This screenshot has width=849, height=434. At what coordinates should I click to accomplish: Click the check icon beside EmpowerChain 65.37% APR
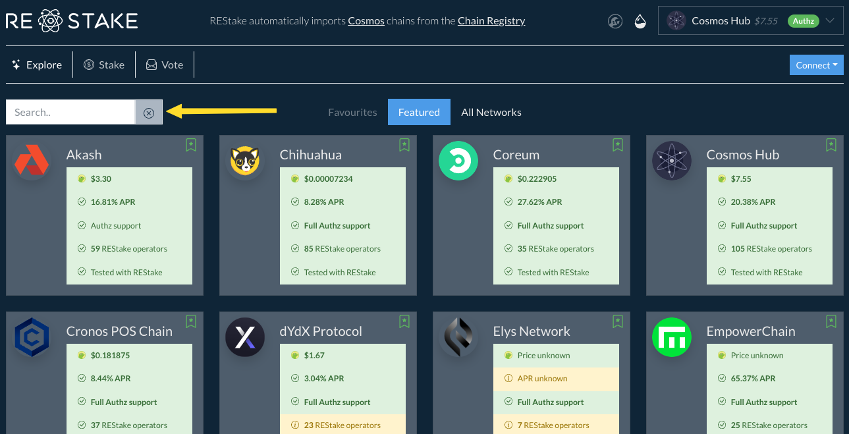723,379
